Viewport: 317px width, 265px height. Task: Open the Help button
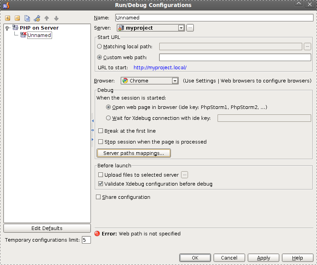[298, 258]
